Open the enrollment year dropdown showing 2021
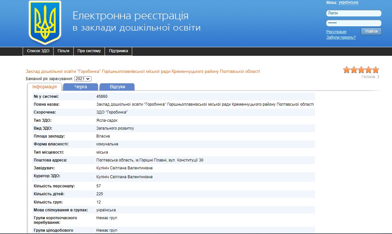392x234 pixels. click(x=83, y=78)
